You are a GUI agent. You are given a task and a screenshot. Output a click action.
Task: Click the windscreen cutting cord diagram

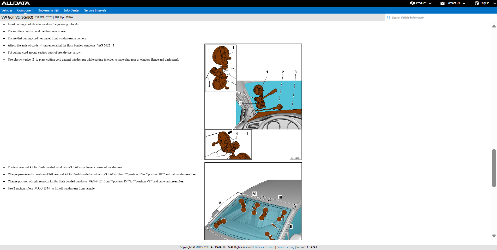tap(253, 102)
